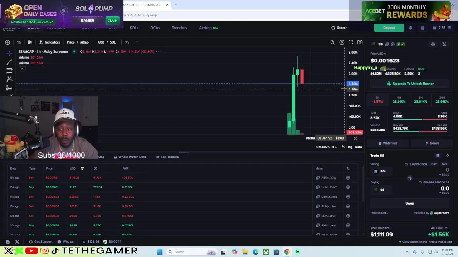Click the crosshair cursor drawing tool
The image size is (458, 257).
tap(10, 53)
